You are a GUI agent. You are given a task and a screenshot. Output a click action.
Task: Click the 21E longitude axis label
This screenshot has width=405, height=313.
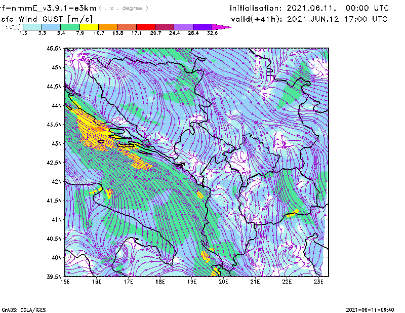coord(255,282)
